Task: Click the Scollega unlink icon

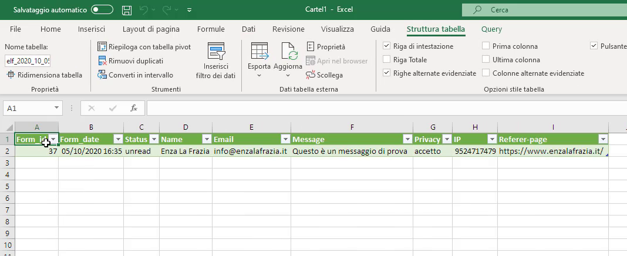Action: pyautogui.click(x=311, y=75)
